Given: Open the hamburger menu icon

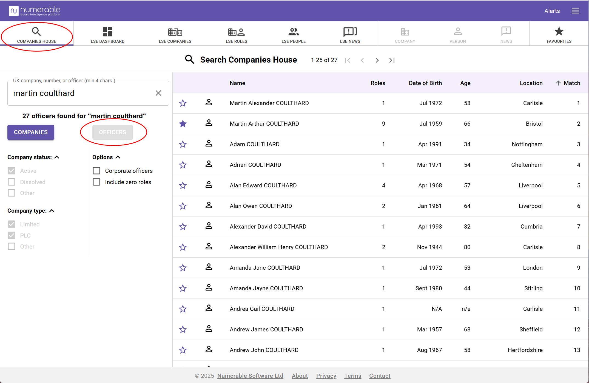Looking at the screenshot, I should point(575,11).
